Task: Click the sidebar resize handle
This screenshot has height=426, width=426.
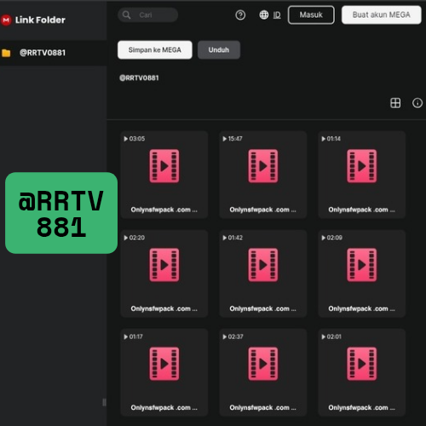Action: (104, 402)
